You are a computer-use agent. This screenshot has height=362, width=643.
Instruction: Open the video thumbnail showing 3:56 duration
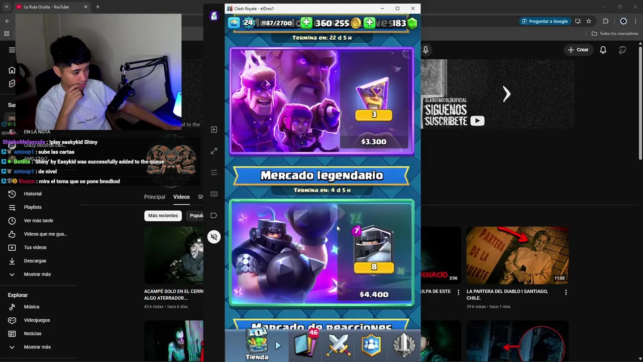click(x=440, y=255)
